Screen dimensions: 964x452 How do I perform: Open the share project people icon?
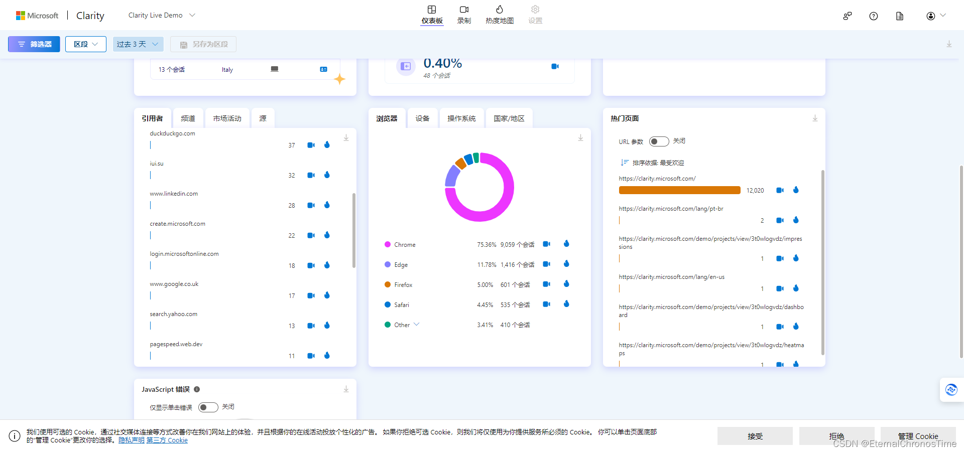[848, 16]
